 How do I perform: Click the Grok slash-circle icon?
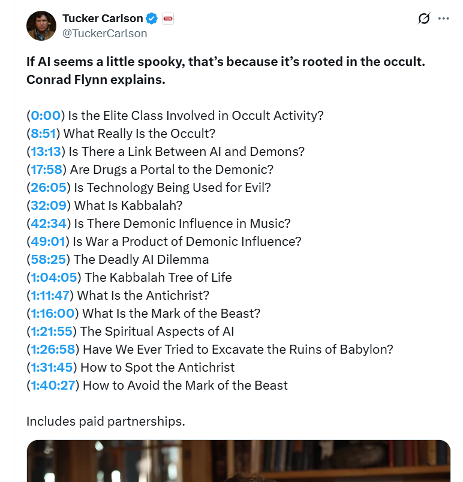click(424, 19)
